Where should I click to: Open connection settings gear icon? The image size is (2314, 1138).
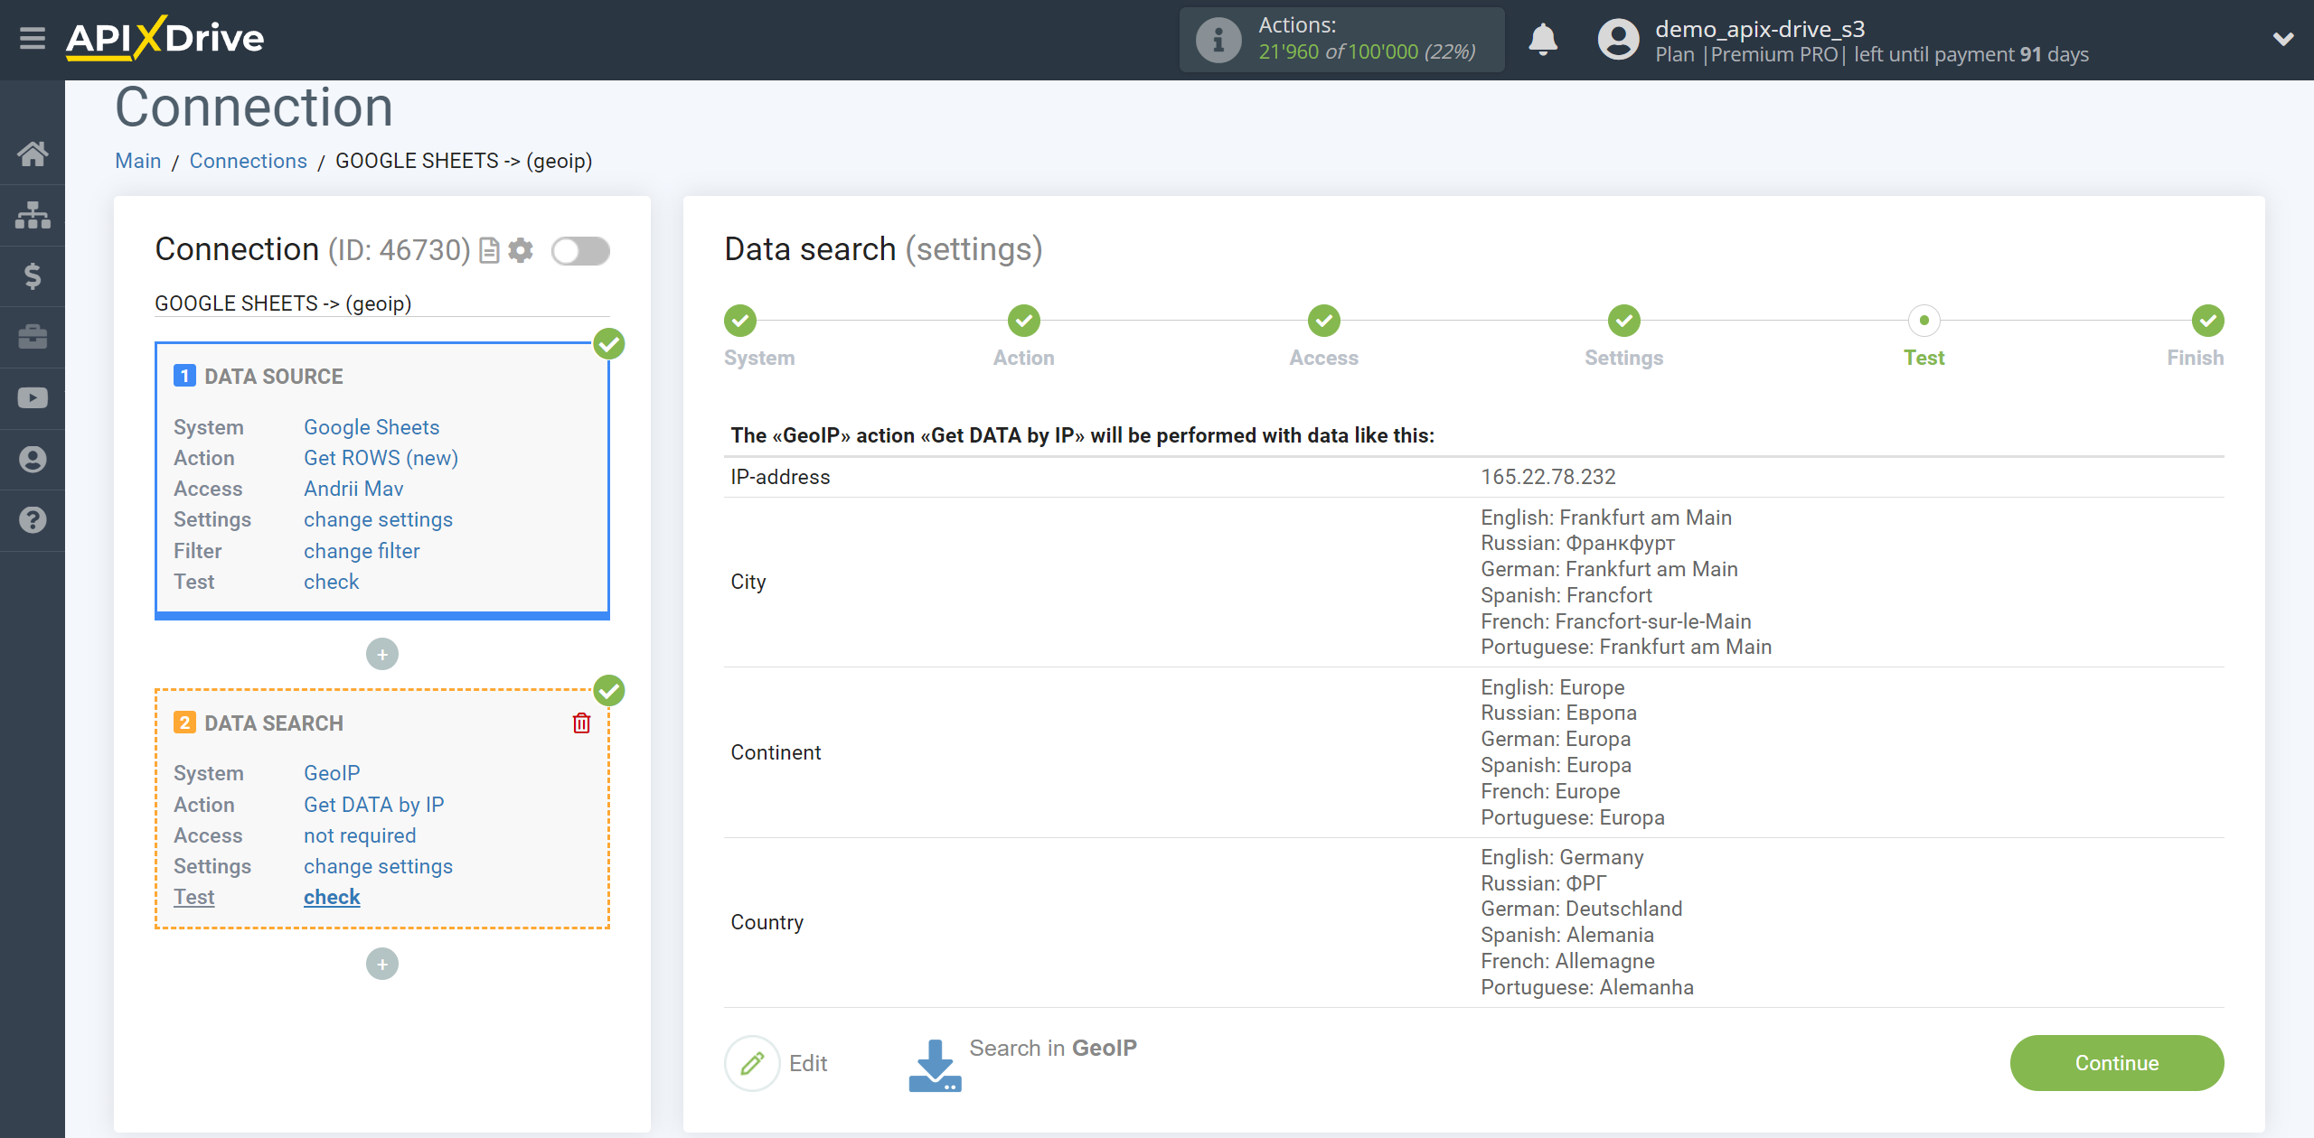pyautogui.click(x=521, y=250)
